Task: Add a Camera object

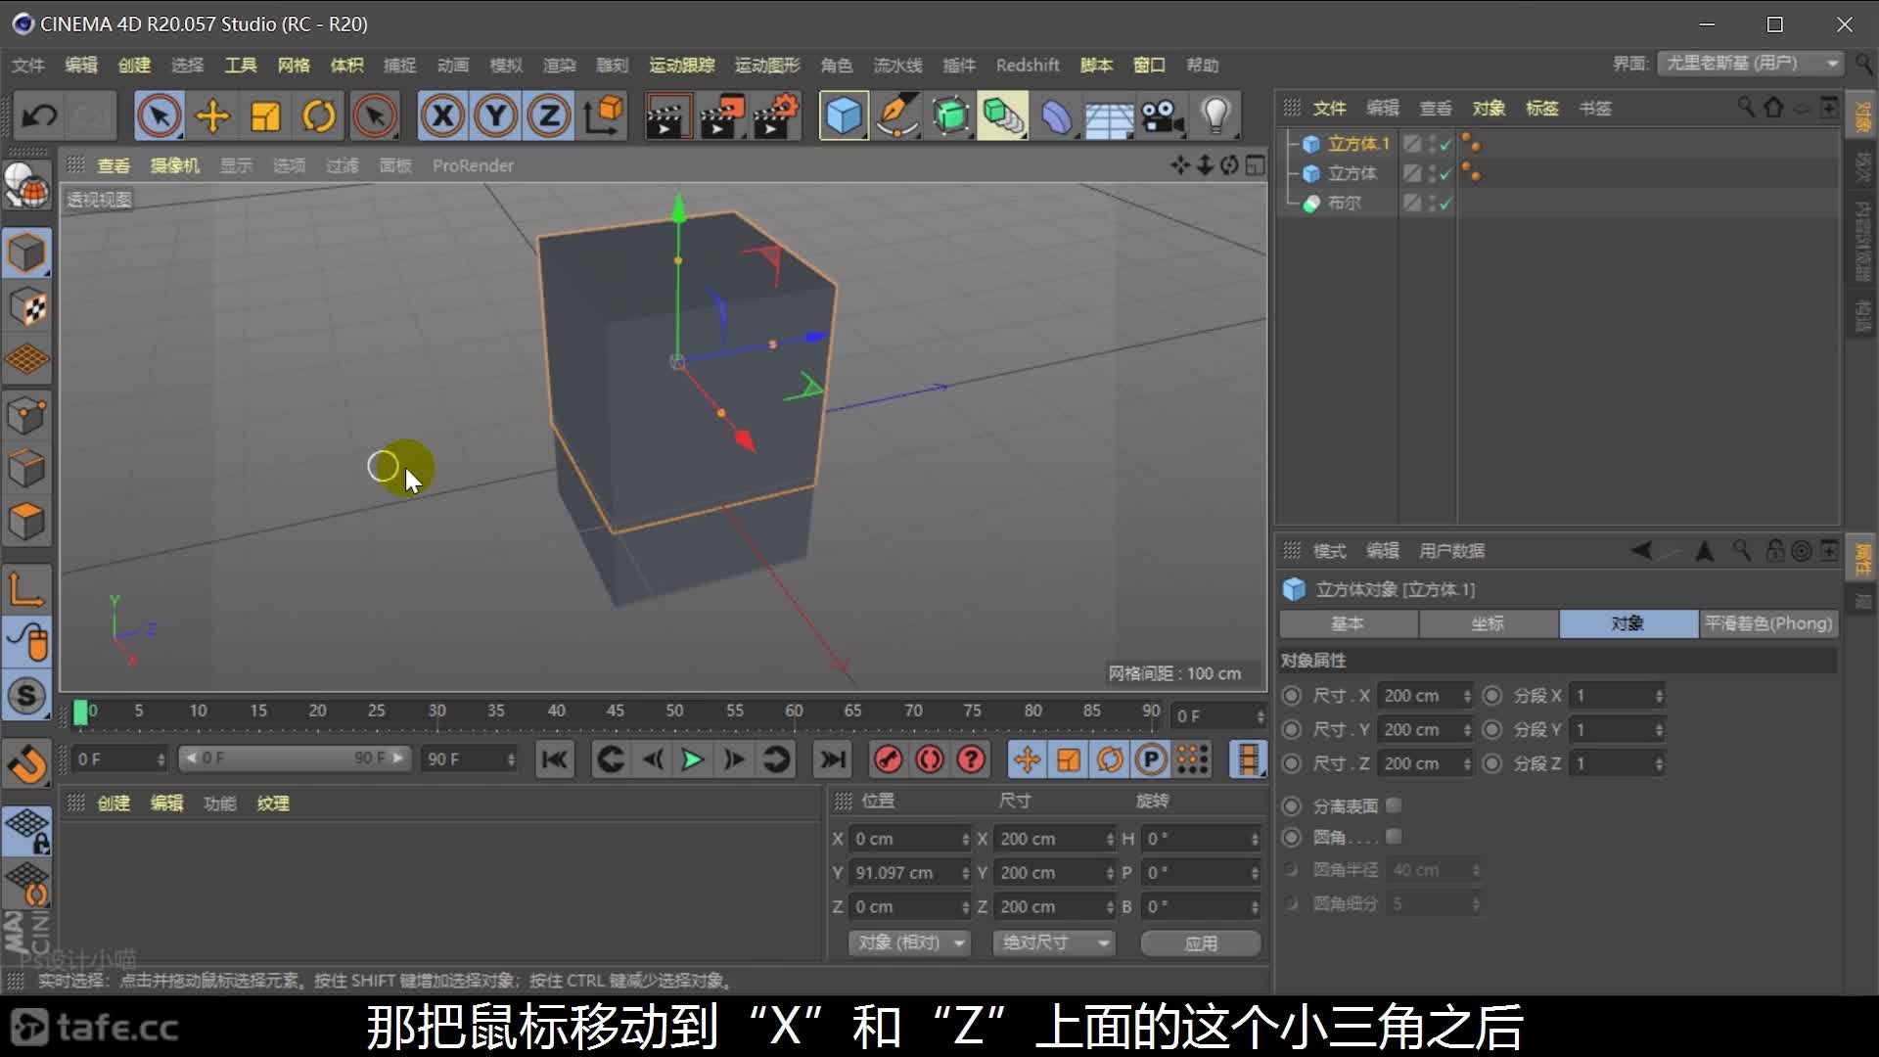Action: coord(1163,116)
